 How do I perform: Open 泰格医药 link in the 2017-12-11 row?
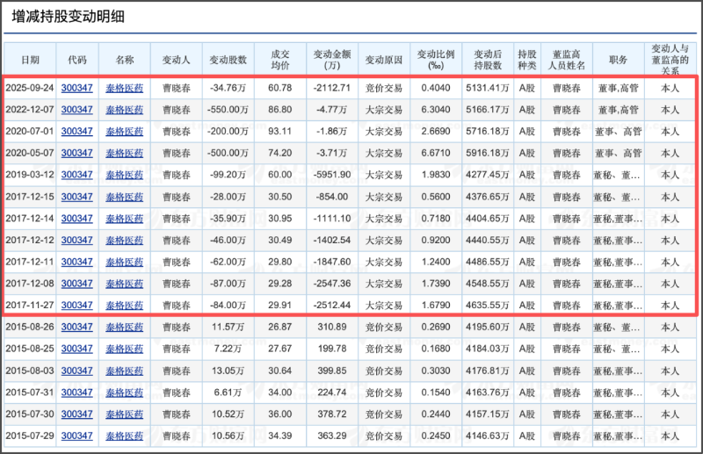pyautogui.click(x=125, y=262)
